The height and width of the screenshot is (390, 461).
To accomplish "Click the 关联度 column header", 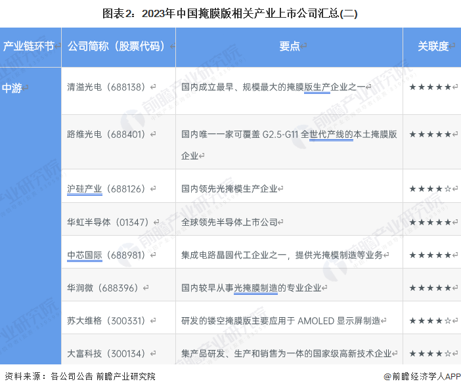I will [x=432, y=47].
